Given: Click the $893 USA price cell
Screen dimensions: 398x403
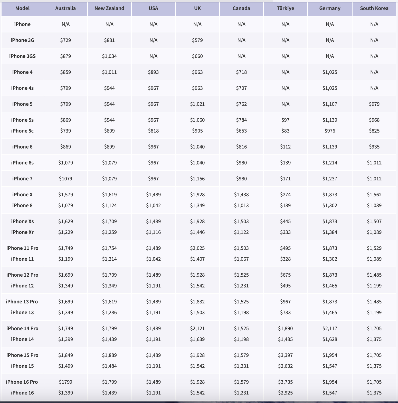Looking at the screenshot, I should tap(153, 72).
